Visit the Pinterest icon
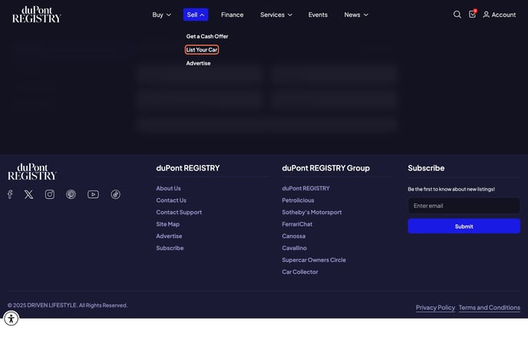 [71, 194]
